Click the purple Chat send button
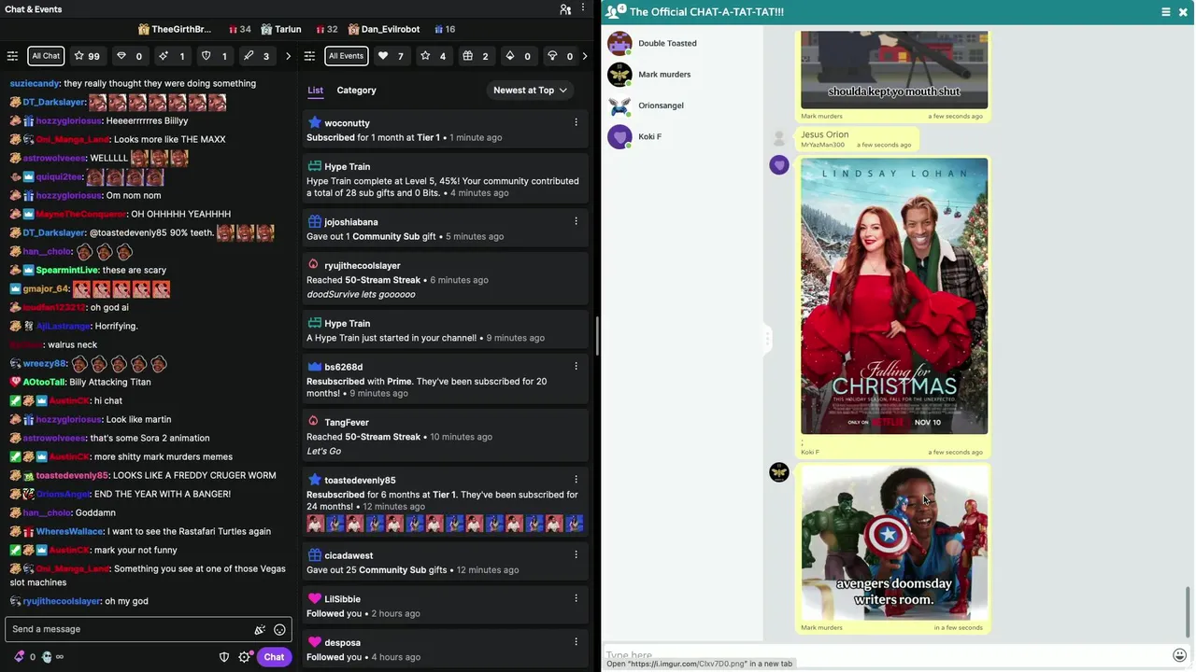Screen dimensions: 1196x672 click(x=274, y=657)
